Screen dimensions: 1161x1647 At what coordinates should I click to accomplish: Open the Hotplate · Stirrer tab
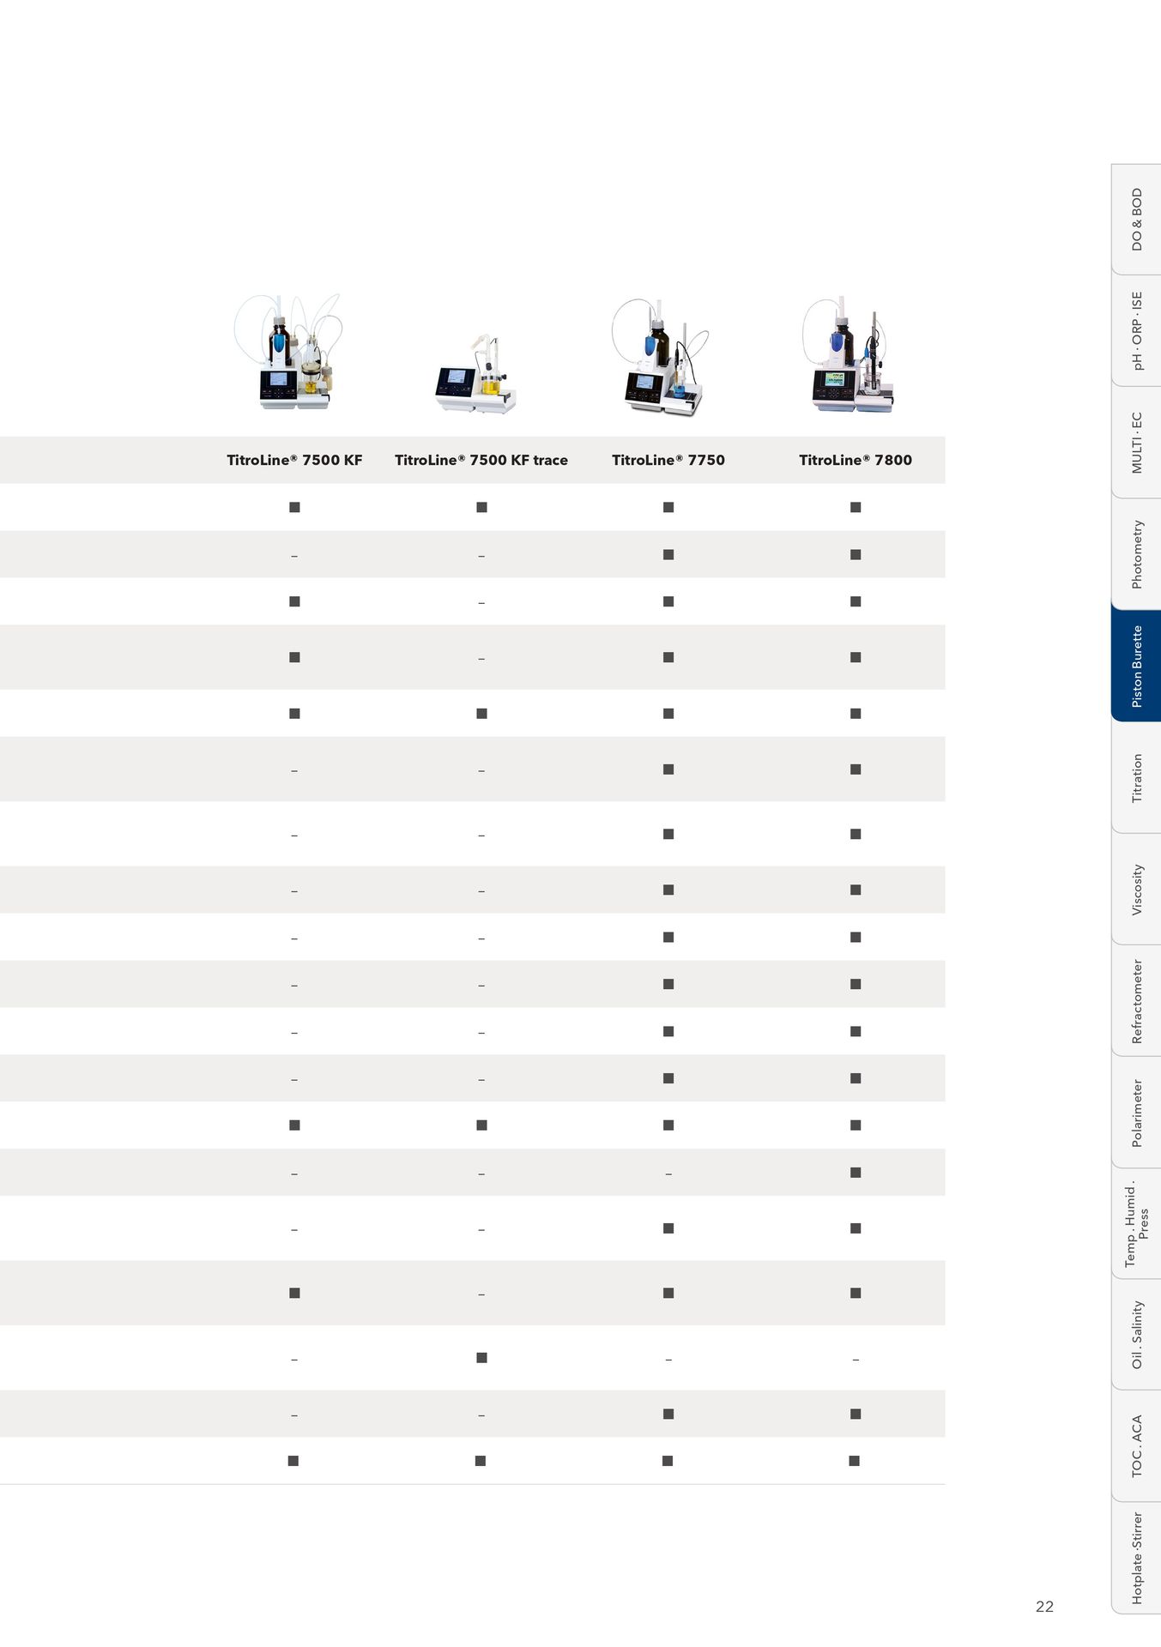pyautogui.click(x=1137, y=1558)
